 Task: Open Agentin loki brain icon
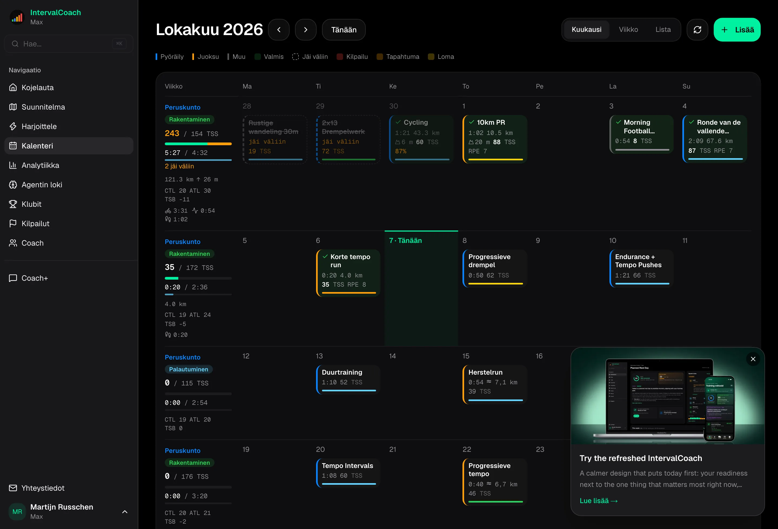(x=13, y=184)
